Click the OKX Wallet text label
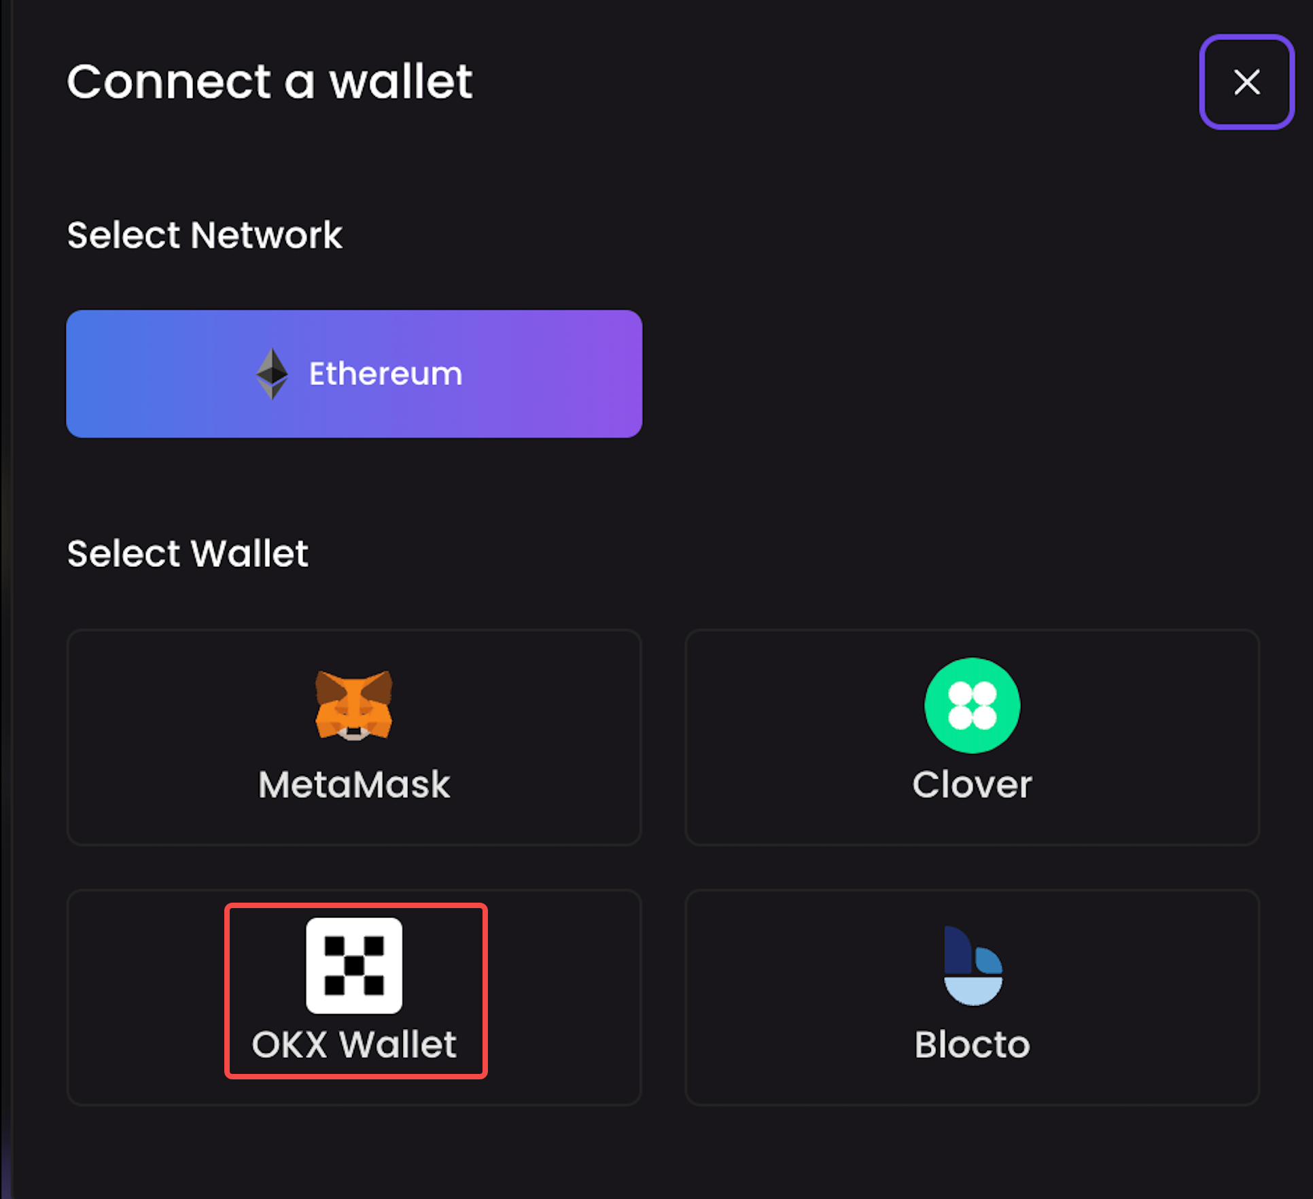 [354, 1044]
